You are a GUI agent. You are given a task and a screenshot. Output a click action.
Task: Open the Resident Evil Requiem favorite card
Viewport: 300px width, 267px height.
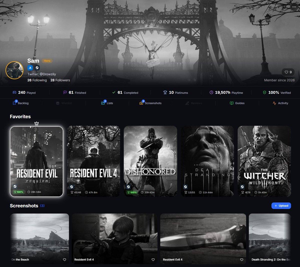click(x=36, y=161)
